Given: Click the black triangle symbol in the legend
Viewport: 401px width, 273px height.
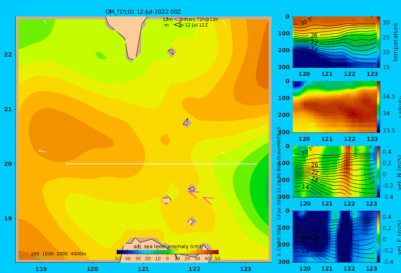Looking at the screenshot, I should click(177, 24).
